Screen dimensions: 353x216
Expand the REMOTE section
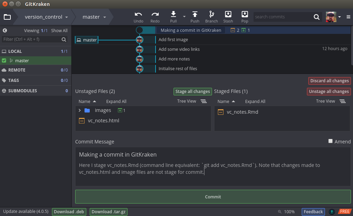pyautogui.click(x=36, y=70)
